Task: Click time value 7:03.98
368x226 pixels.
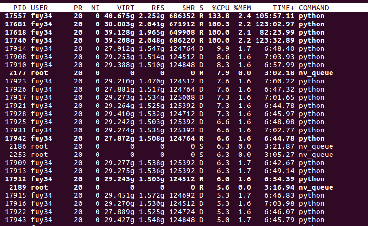Action: click(x=279, y=203)
